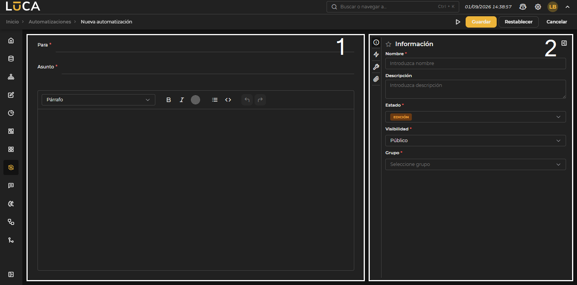Focus the Buscar o navegar search box
The height and width of the screenshot is (285, 577).
coord(393,7)
